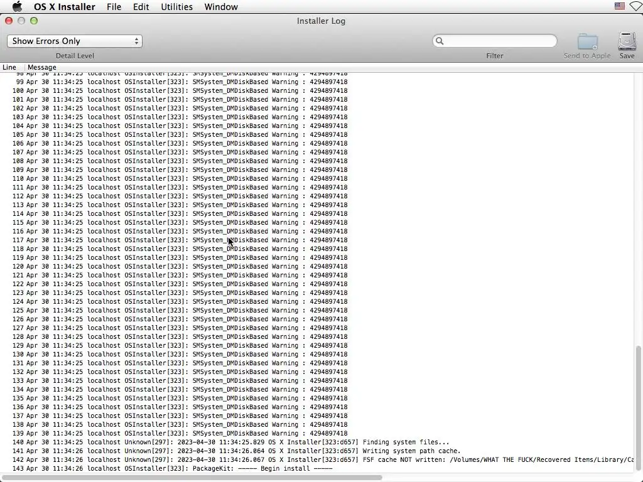Click the magnifying glass search icon
643x482 pixels.
tap(440, 41)
